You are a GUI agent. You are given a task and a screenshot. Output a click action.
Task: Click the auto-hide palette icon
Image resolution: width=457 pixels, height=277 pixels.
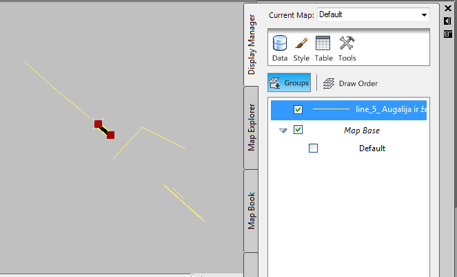point(447,21)
